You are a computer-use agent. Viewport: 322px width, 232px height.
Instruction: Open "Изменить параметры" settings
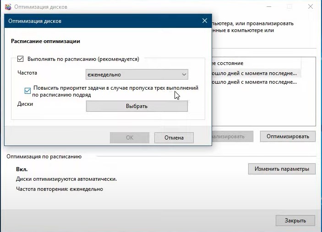(x=282, y=169)
